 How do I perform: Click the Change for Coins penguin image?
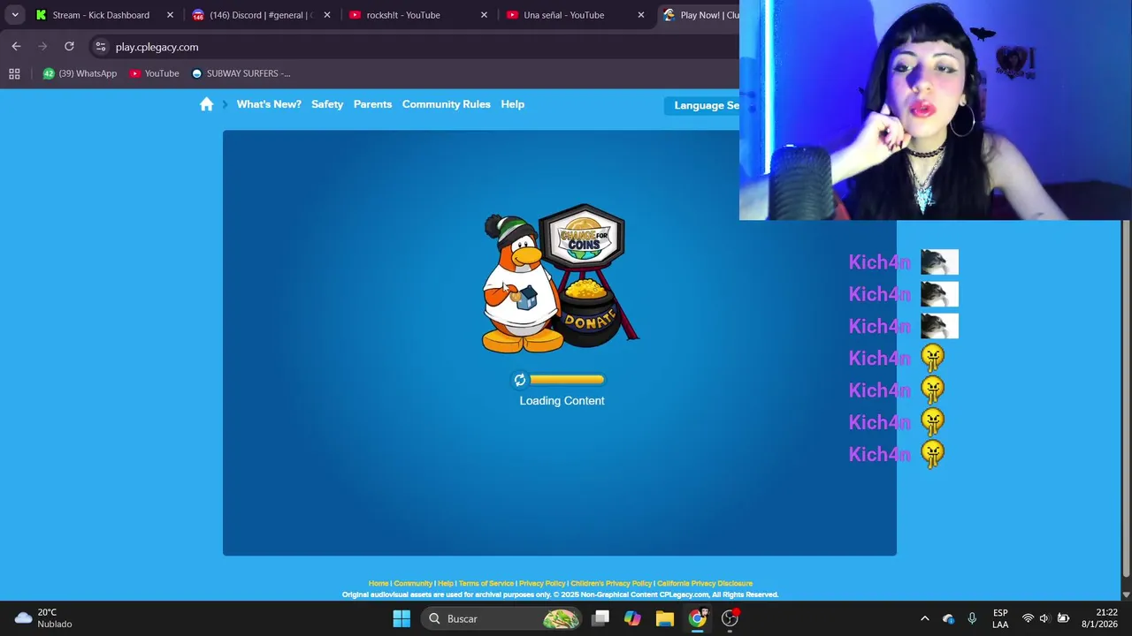[560, 279]
